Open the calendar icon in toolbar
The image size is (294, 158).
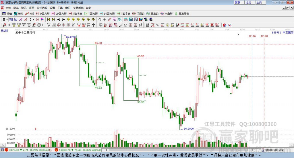click(126, 19)
